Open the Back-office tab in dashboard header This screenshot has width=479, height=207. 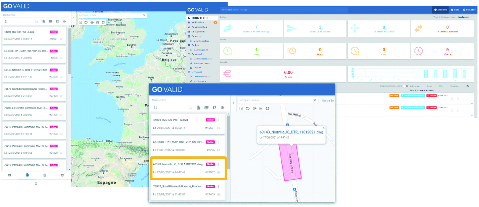click(469, 10)
